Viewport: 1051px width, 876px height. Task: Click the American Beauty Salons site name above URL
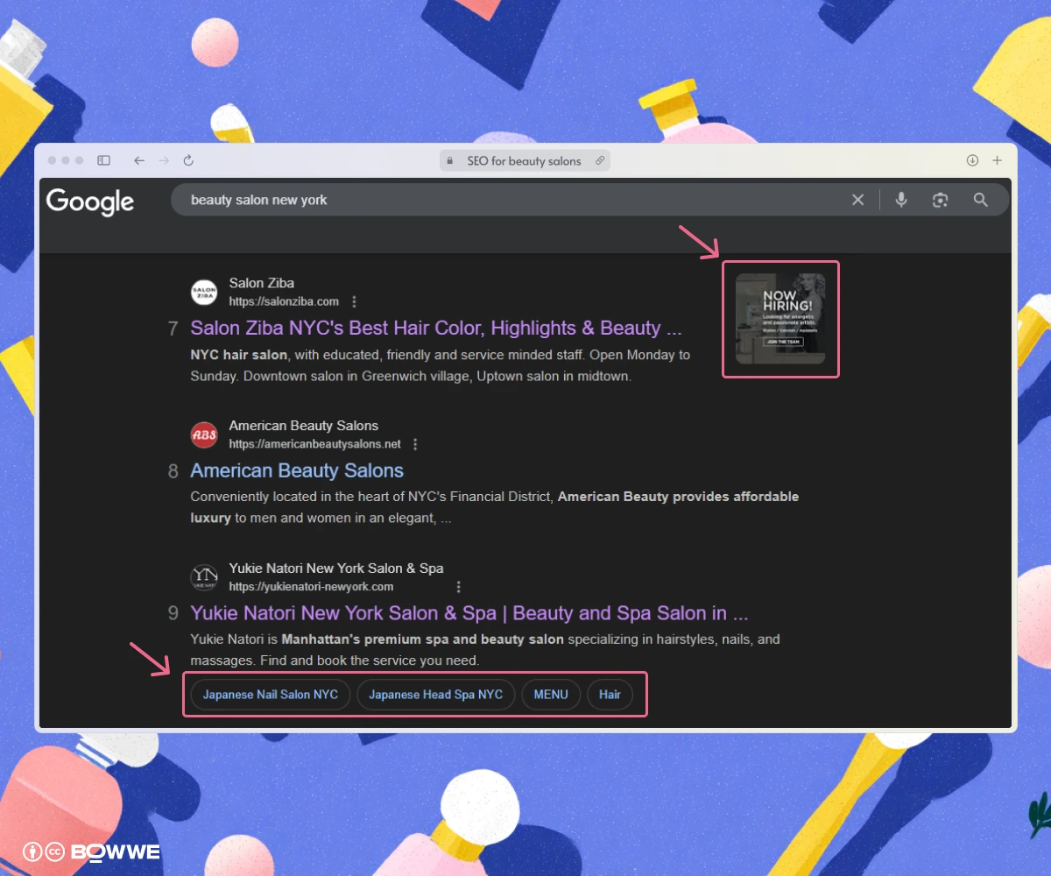pos(304,426)
